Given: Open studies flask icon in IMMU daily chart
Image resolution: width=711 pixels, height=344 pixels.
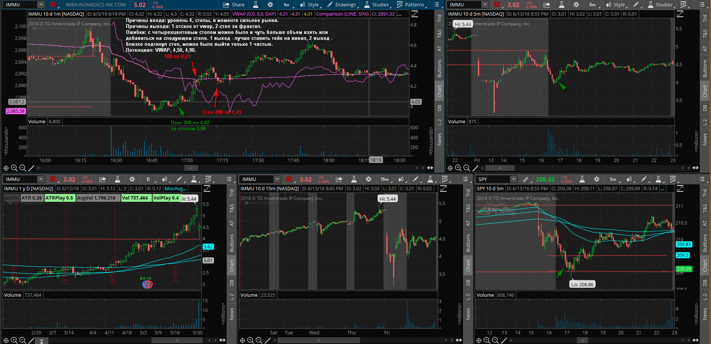Looking at the screenshot, I should pyautogui.click(x=194, y=179).
